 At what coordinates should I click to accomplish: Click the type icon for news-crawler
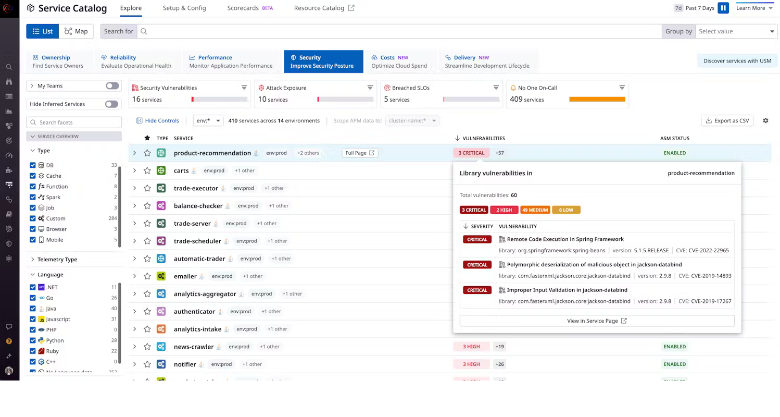(x=161, y=347)
